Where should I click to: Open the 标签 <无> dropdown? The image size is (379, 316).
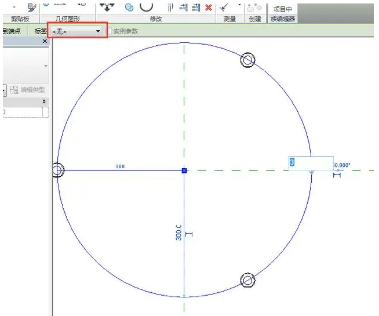77,31
